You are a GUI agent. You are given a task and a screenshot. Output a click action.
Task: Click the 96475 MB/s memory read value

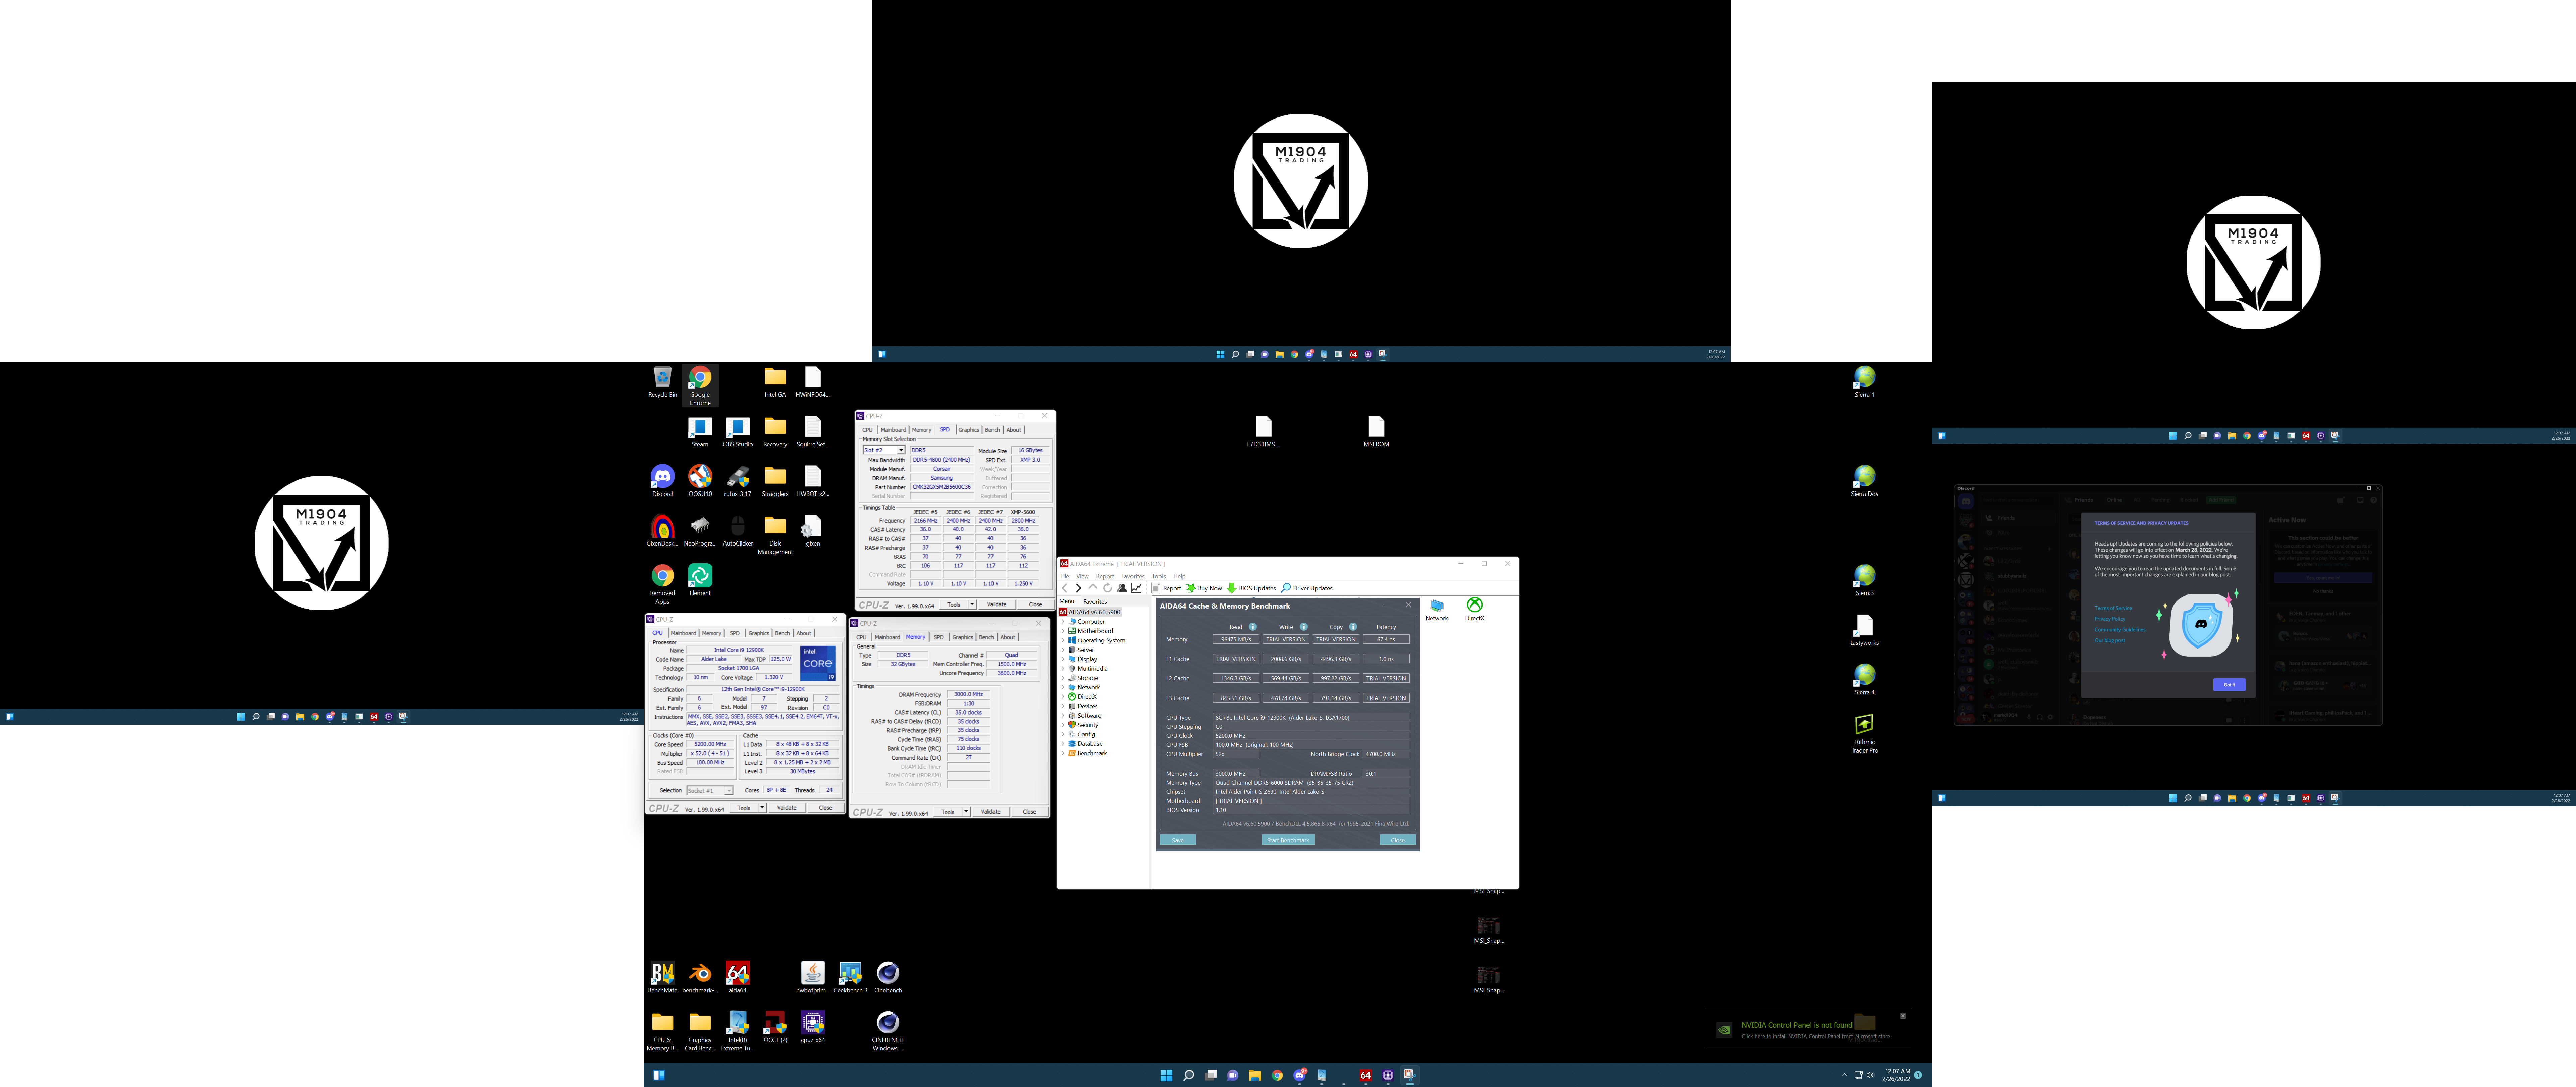pyautogui.click(x=1236, y=639)
